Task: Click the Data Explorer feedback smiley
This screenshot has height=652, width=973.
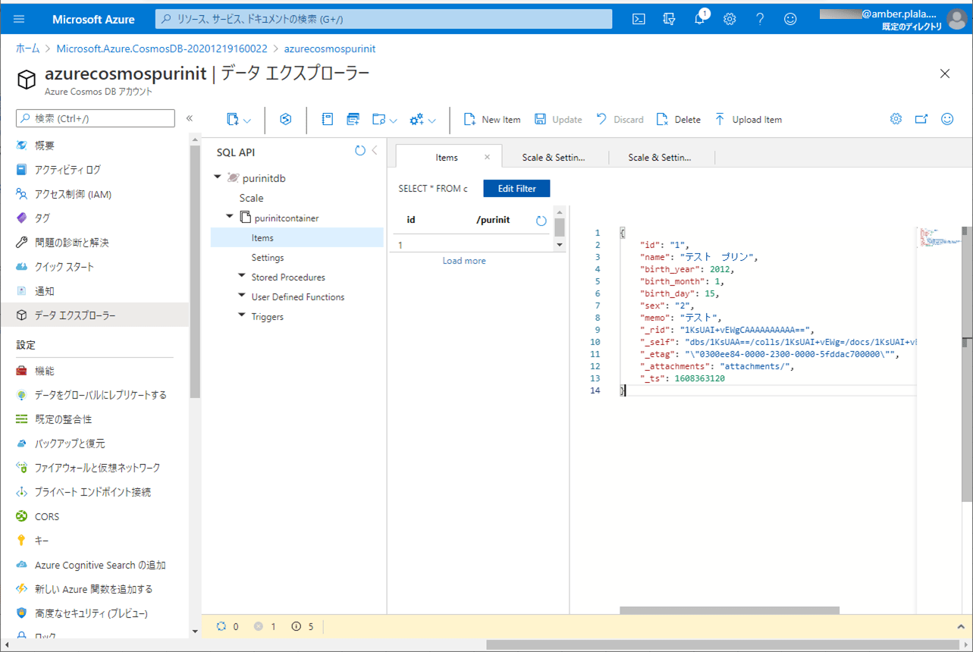Action: [947, 119]
